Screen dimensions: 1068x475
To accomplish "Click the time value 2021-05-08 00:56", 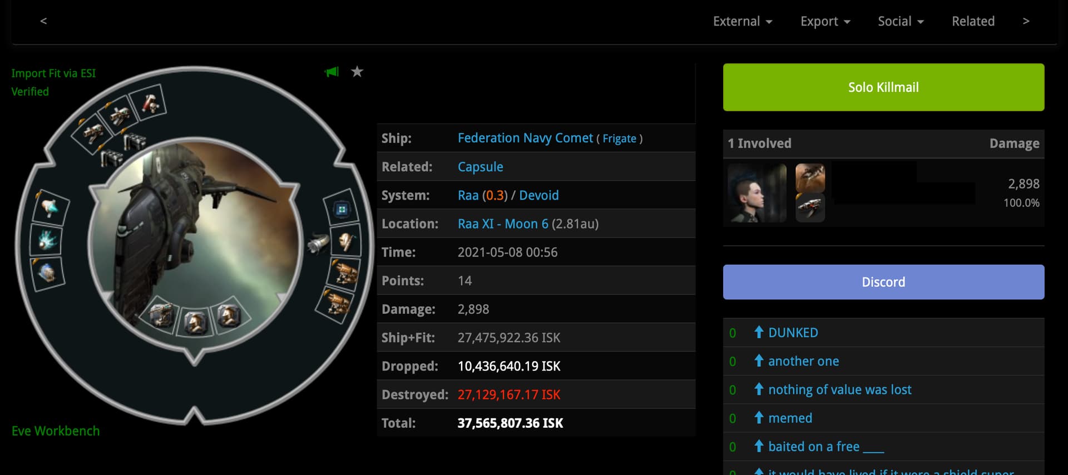I will click(x=507, y=252).
